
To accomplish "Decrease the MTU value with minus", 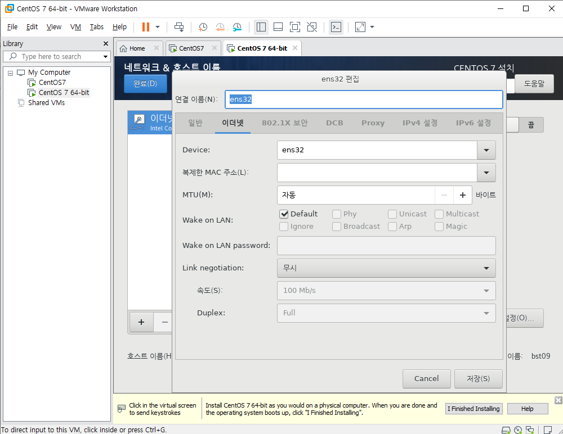I will (444, 195).
